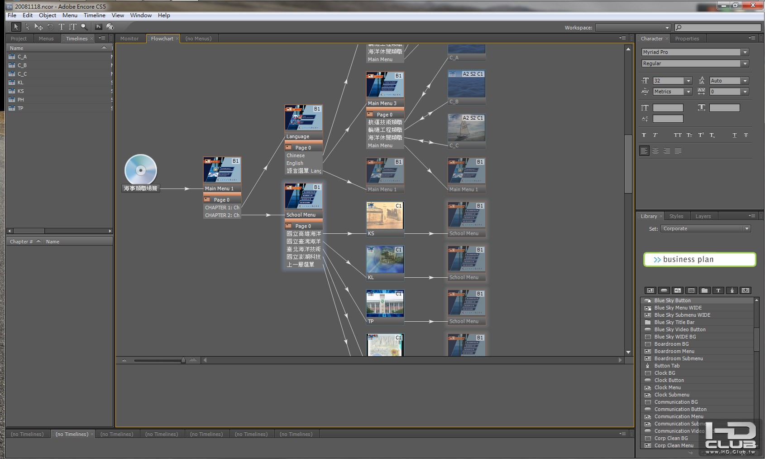Open the Timeline menu
The width and height of the screenshot is (765, 459).
point(94,15)
